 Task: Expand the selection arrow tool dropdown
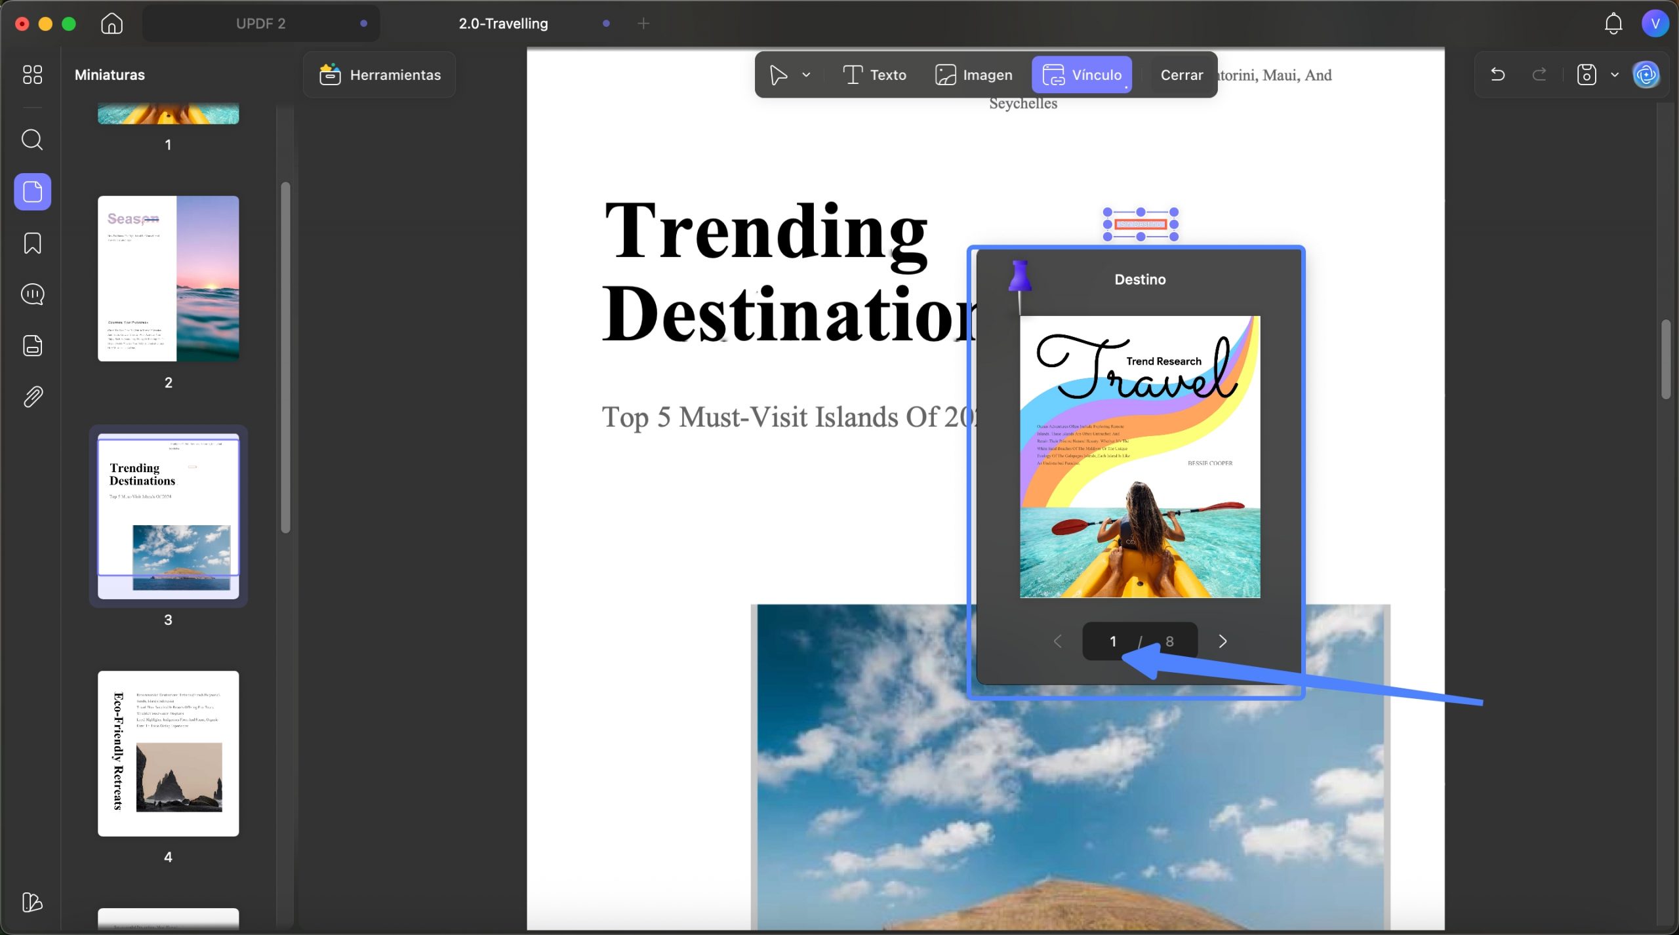(806, 75)
